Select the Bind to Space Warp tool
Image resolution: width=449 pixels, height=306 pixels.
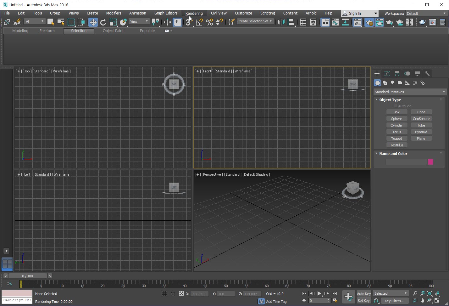coord(17,22)
